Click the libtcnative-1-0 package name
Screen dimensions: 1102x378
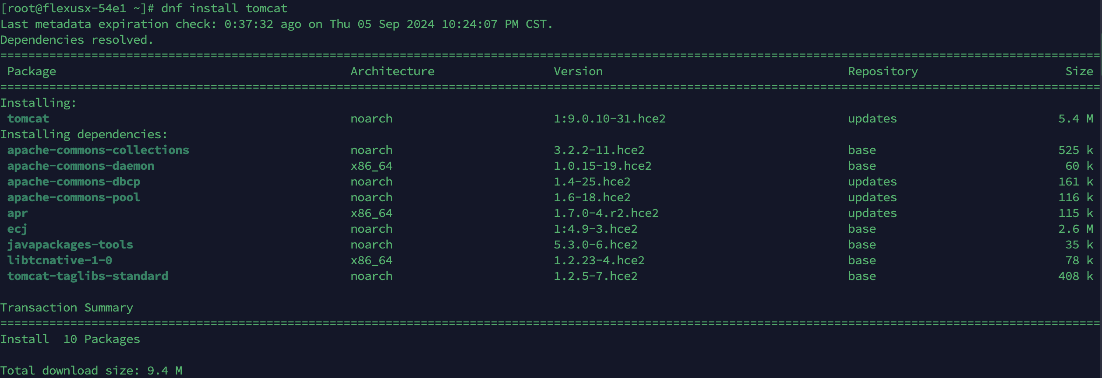pos(60,260)
